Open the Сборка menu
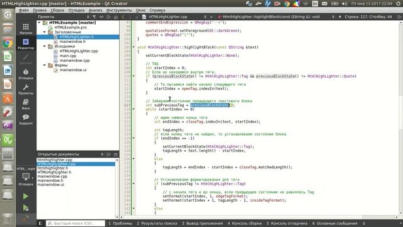Viewport: 403px width, 227px height. click(57, 10)
